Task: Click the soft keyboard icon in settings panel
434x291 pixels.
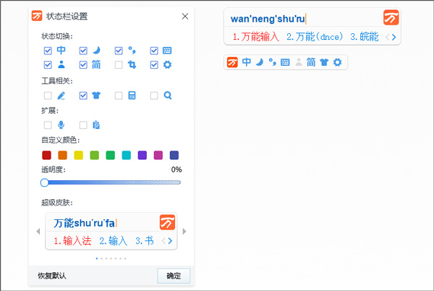Action: coord(167,51)
